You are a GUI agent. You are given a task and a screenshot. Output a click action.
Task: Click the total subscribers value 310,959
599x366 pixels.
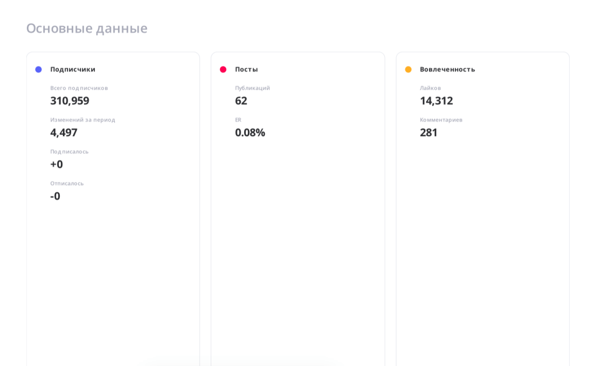pos(70,101)
